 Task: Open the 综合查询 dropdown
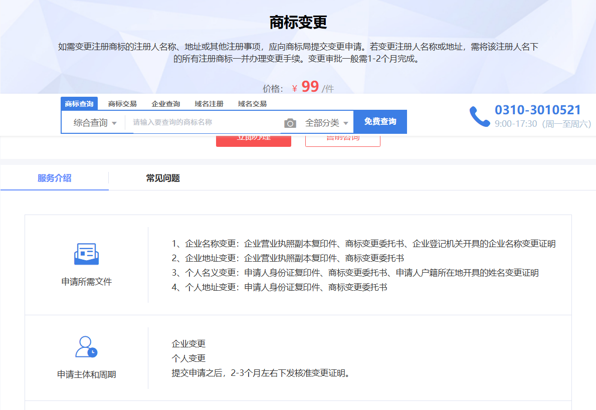95,123
